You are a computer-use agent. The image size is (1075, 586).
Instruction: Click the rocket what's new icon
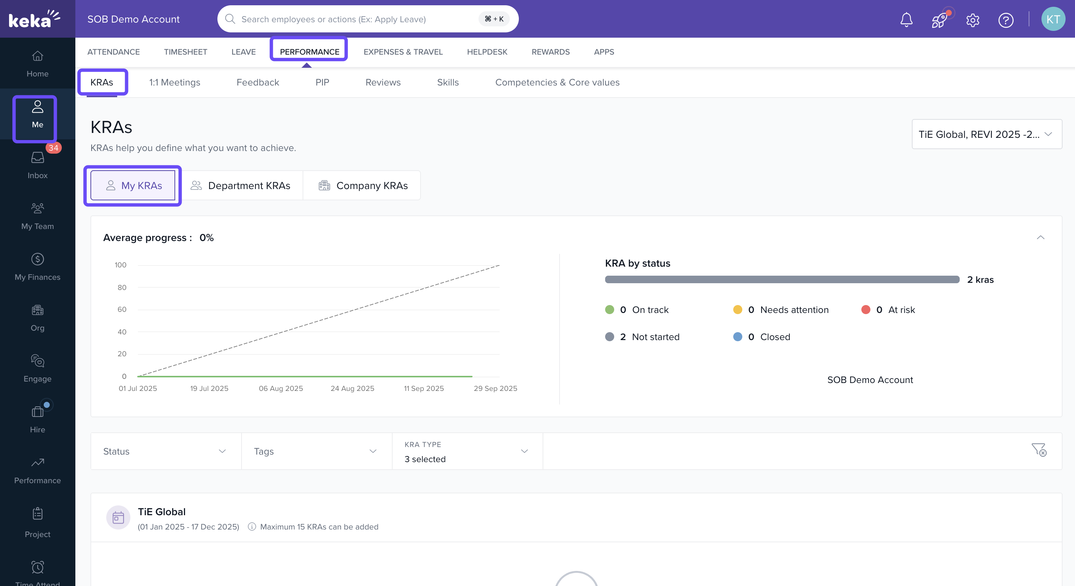(x=939, y=19)
